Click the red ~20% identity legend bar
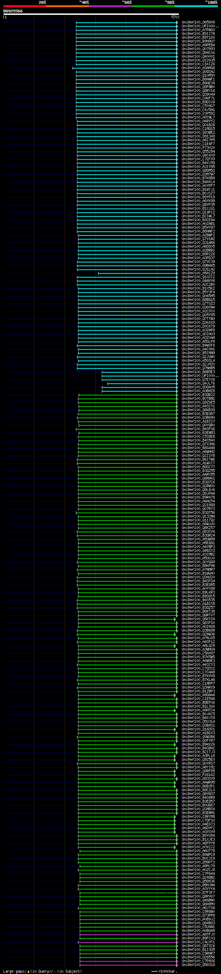Image resolution: width=221 pixels, height=974 pixels. point(25,6)
